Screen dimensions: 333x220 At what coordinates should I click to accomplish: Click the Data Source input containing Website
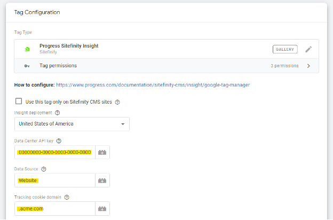tap(55, 180)
